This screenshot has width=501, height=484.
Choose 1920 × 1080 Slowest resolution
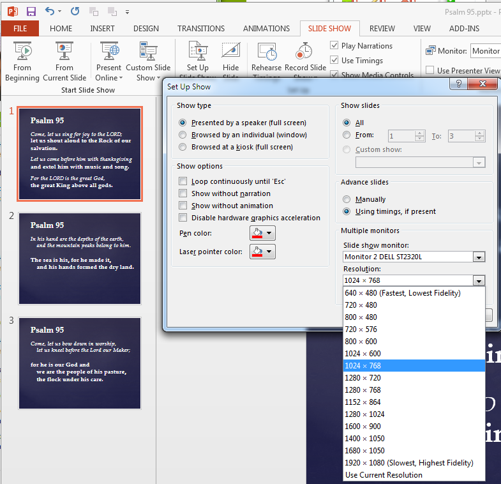414,463
